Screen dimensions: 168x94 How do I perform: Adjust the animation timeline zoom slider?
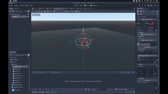126,89
